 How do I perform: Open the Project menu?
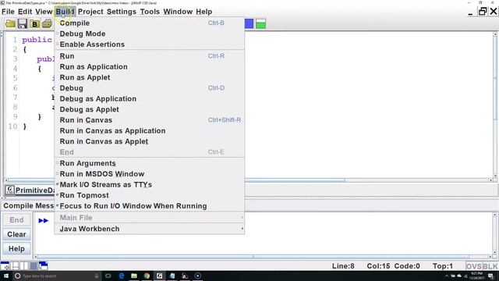(x=90, y=12)
